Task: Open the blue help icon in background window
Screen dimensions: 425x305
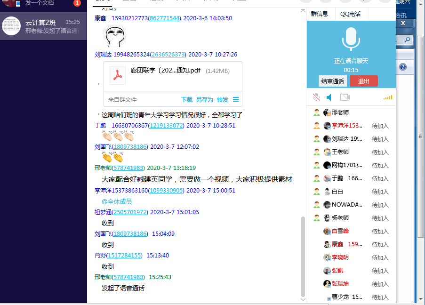Action: click(403, 67)
